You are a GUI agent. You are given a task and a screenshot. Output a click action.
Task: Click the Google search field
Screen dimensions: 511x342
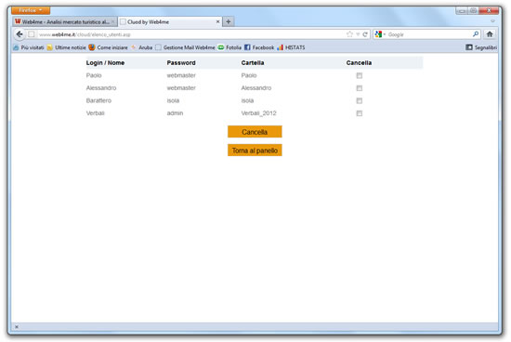click(x=428, y=34)
